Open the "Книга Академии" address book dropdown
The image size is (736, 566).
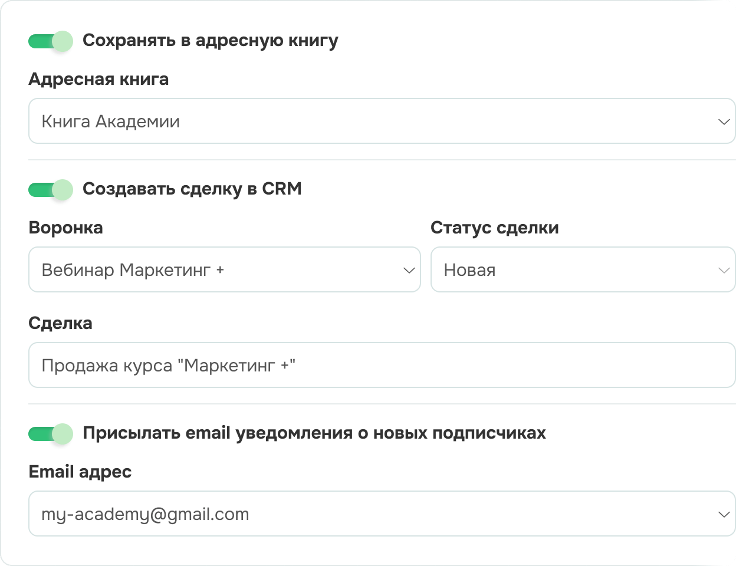coord(382,121)
